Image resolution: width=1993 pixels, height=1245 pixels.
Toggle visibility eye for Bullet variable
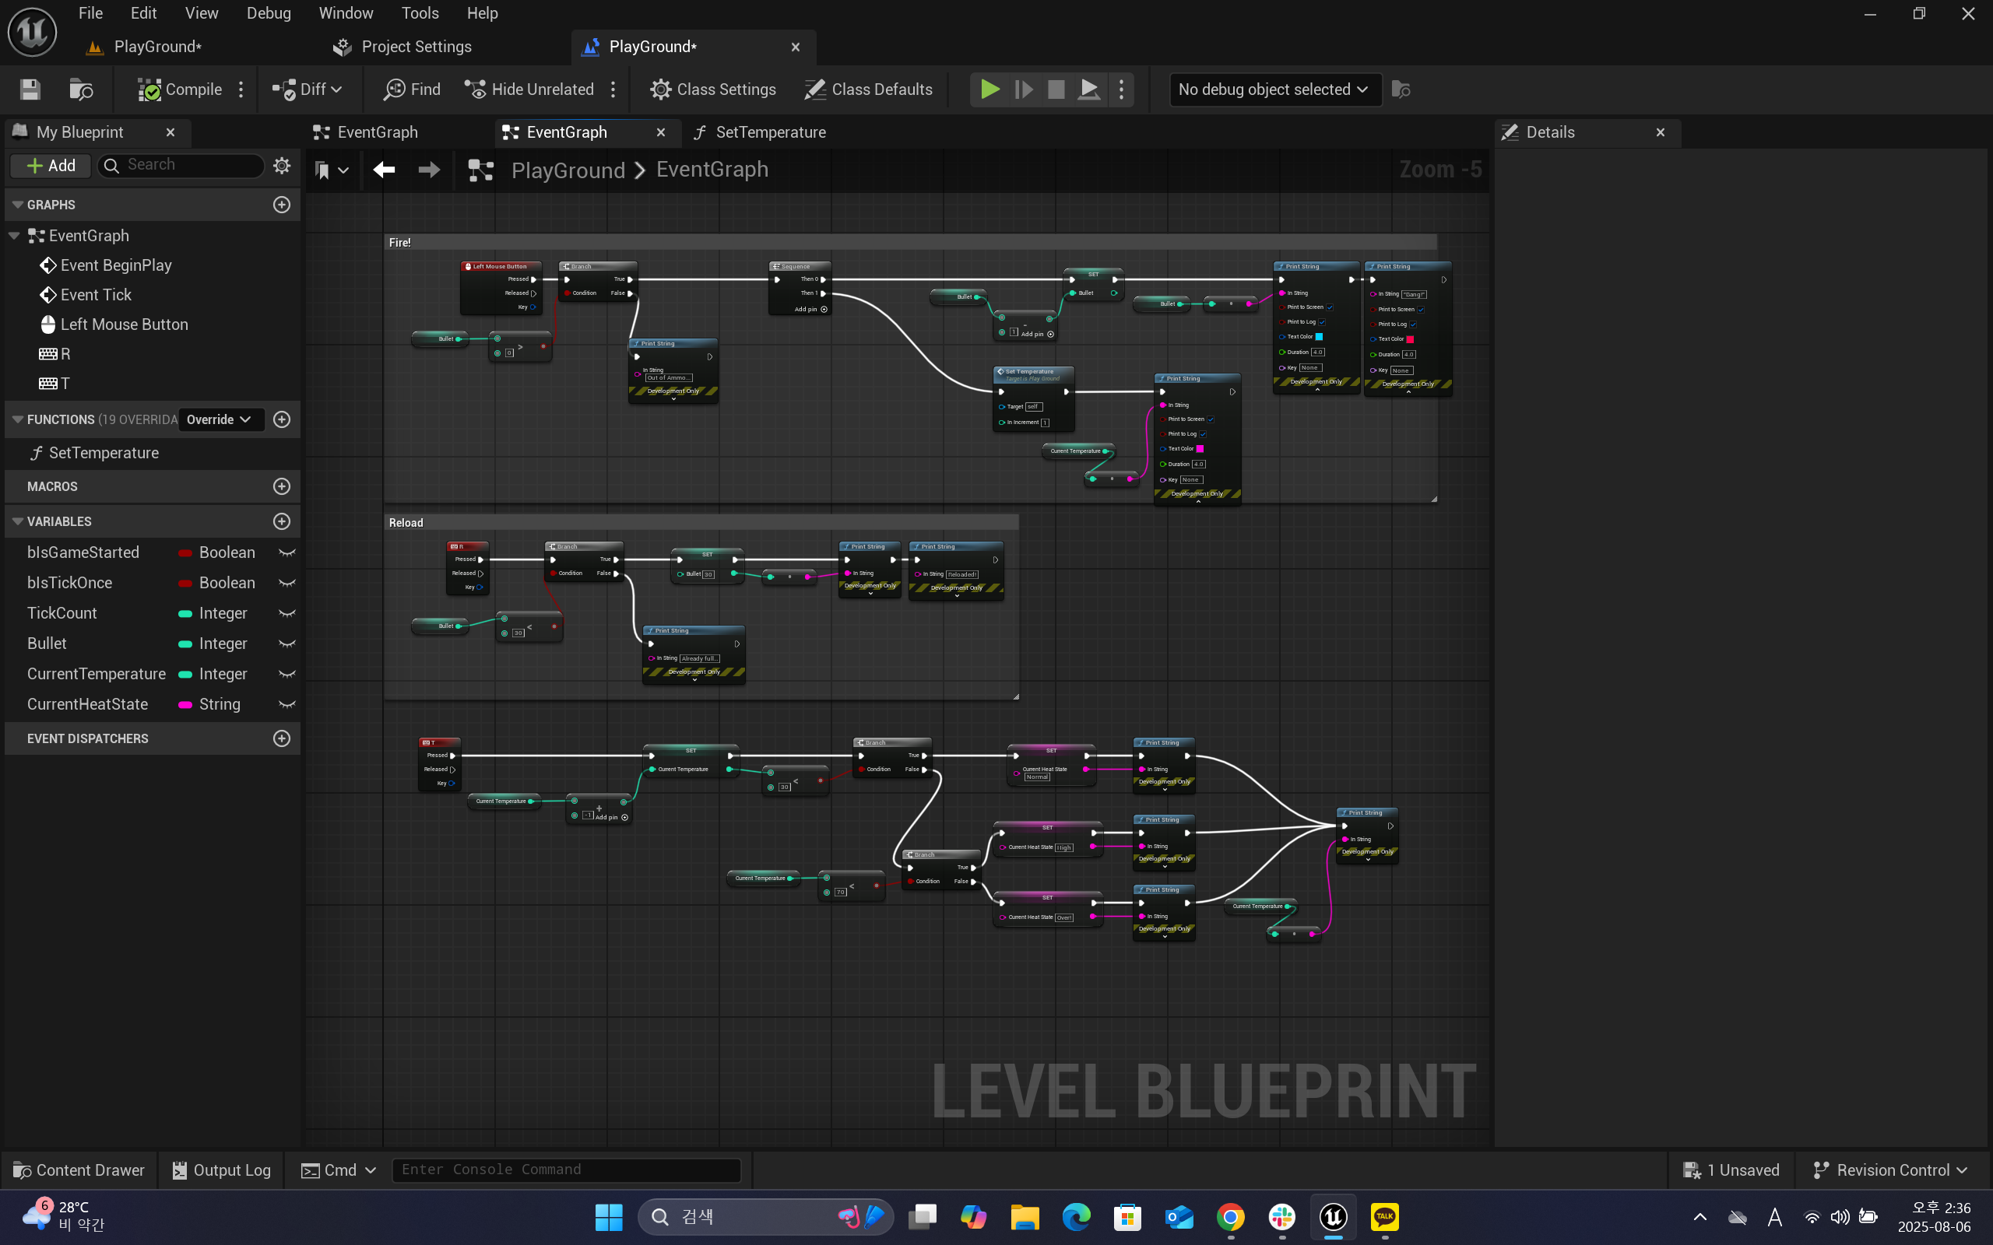pos(286,644)
